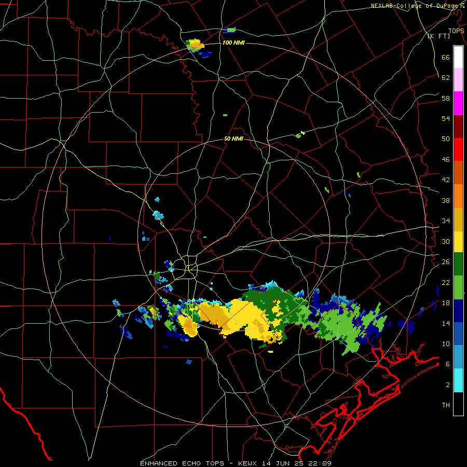The image size is (467, 467).
Task: Click the navy blue legend swatch
Action: (x=458, y=311)
